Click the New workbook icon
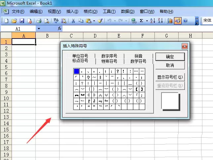This screenshot has width=213, height=160. 7,21
